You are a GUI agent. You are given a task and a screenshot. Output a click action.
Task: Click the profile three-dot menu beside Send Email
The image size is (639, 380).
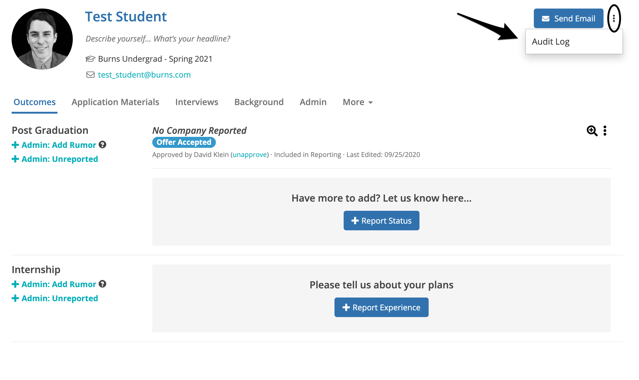(614, 19)
